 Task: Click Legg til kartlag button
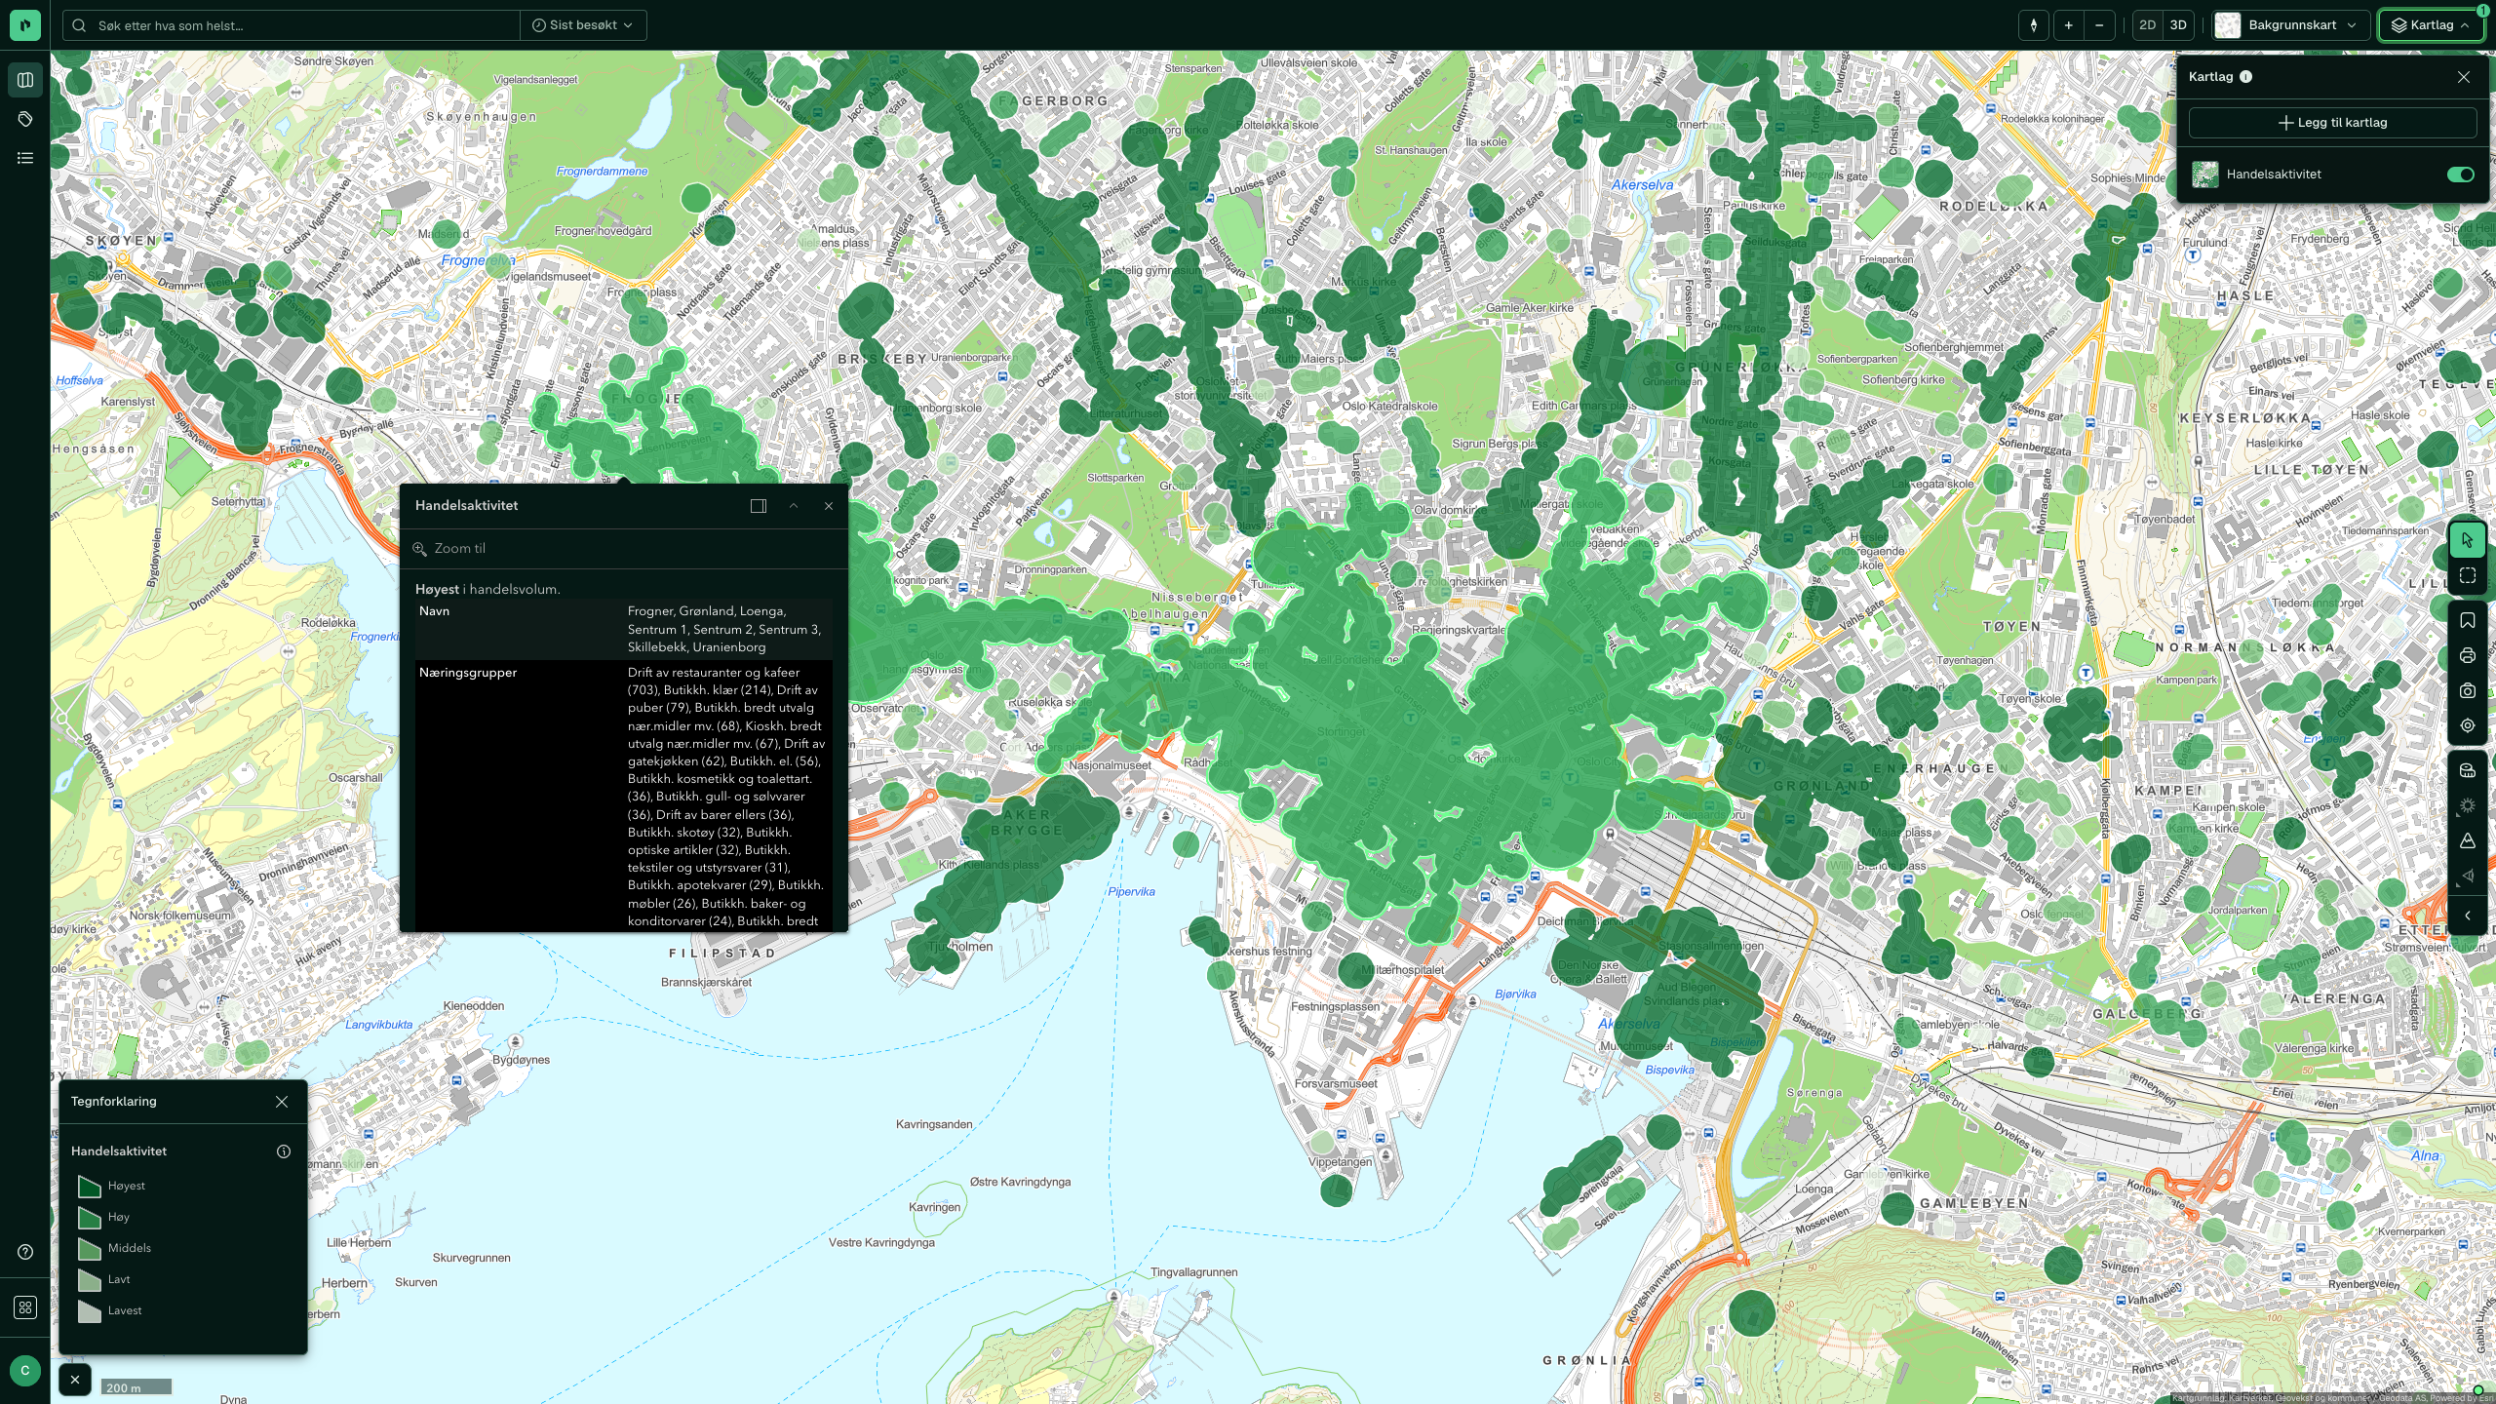pyautogui.click(x=2332, y=123)
